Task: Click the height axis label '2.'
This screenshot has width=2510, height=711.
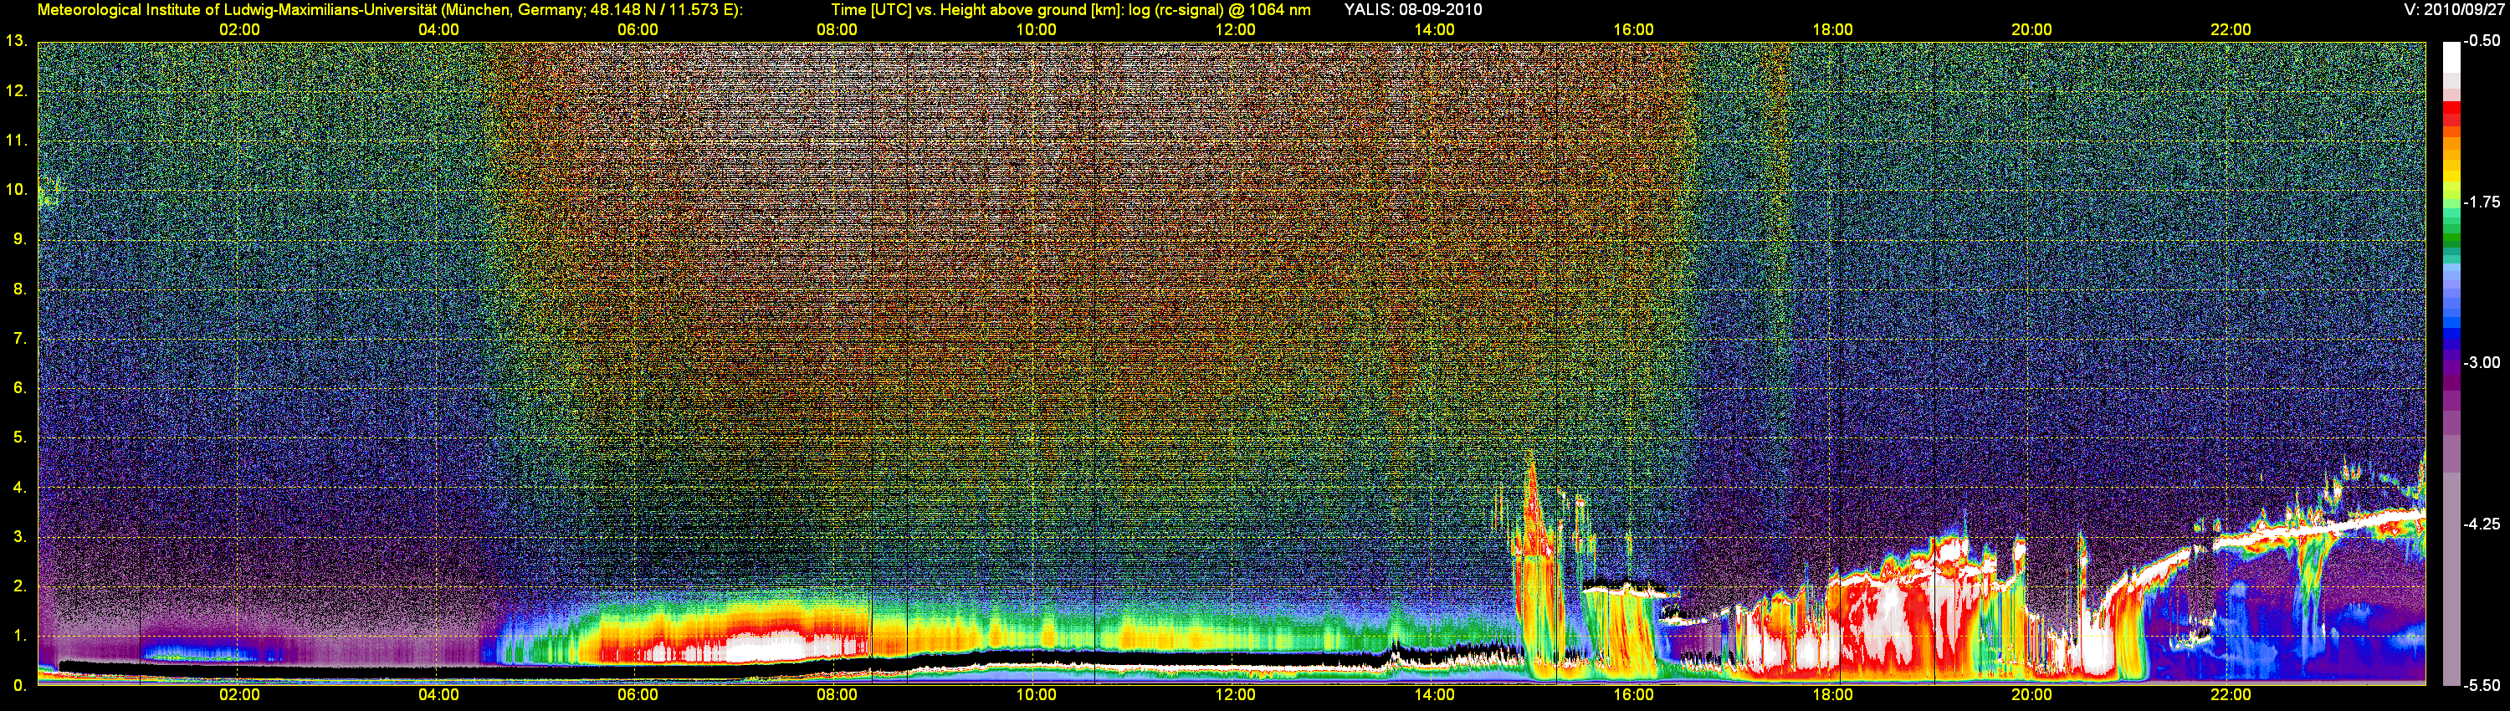Action: click(19, 586)
